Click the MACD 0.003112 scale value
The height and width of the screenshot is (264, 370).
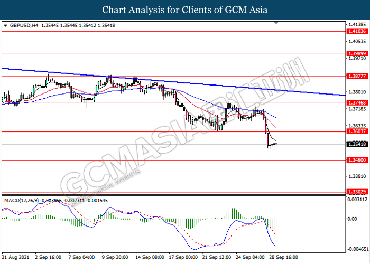point(357,200)
